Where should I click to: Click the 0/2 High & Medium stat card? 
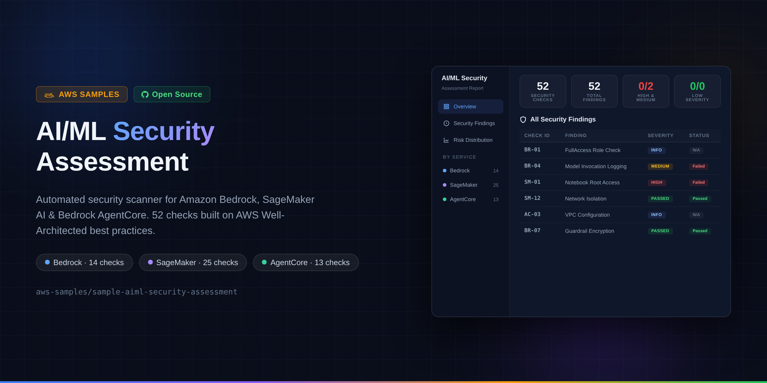[646, 91]
